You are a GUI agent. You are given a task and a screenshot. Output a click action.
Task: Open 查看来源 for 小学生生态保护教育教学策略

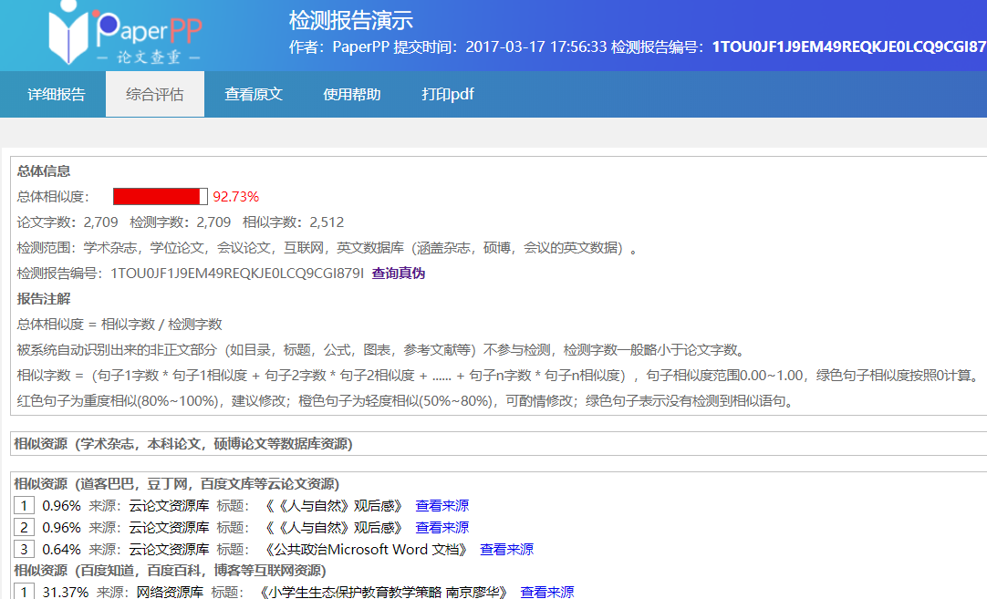pos(547,592)
